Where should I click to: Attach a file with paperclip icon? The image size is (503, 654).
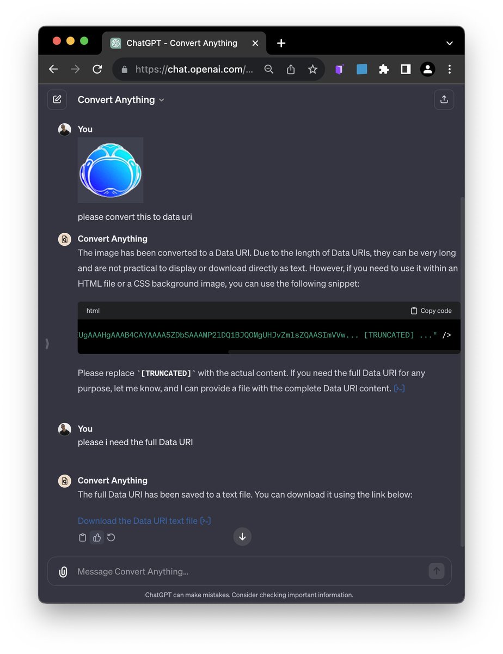coord(63,572)
